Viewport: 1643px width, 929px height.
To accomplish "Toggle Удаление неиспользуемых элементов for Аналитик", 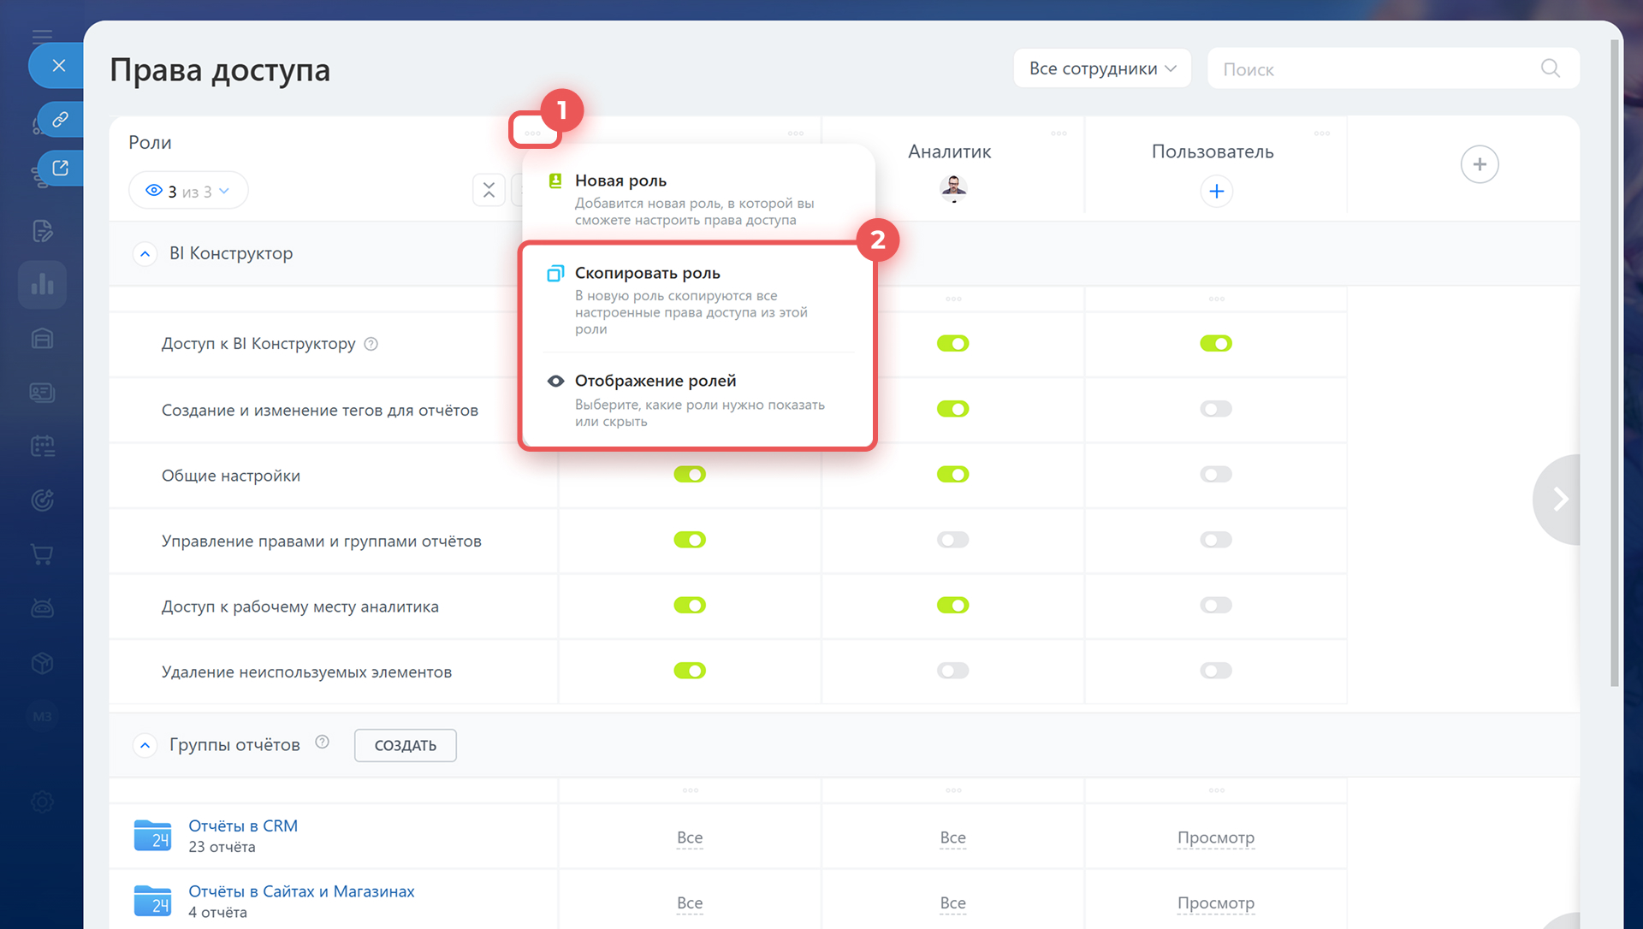I will click(952, 671).
